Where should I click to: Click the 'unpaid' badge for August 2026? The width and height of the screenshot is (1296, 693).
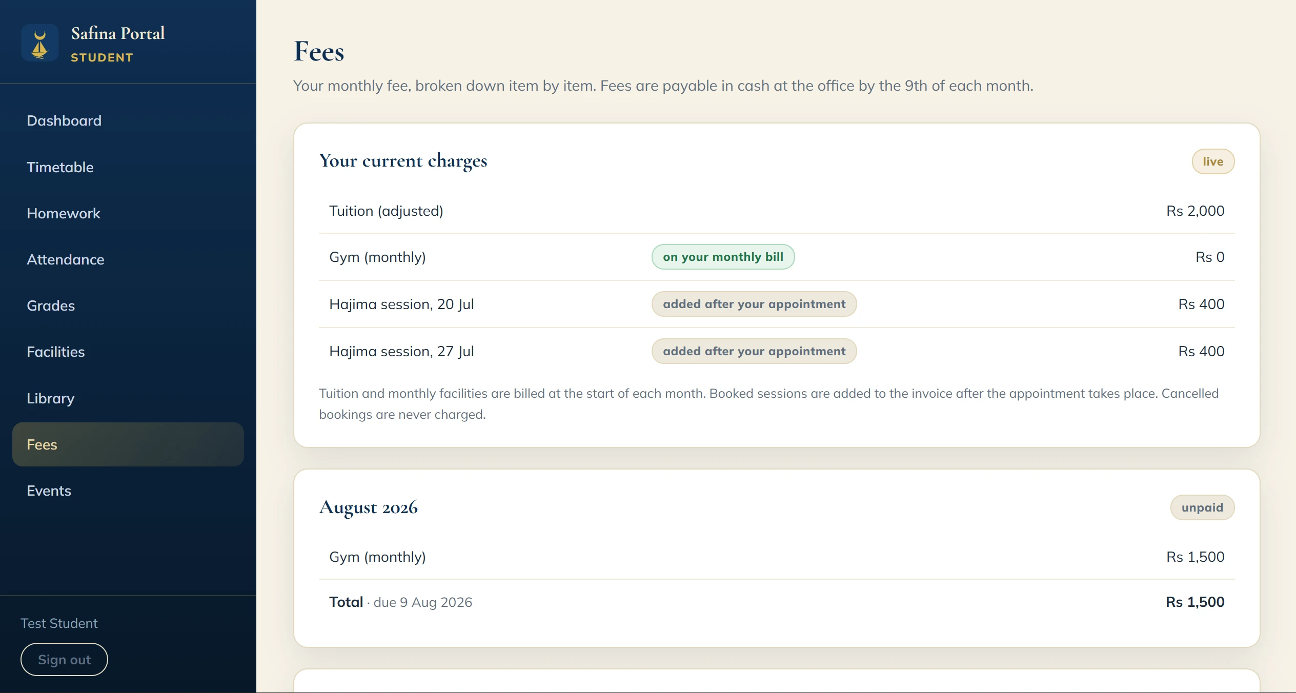pyautogui.click(x=1202, y=507)
